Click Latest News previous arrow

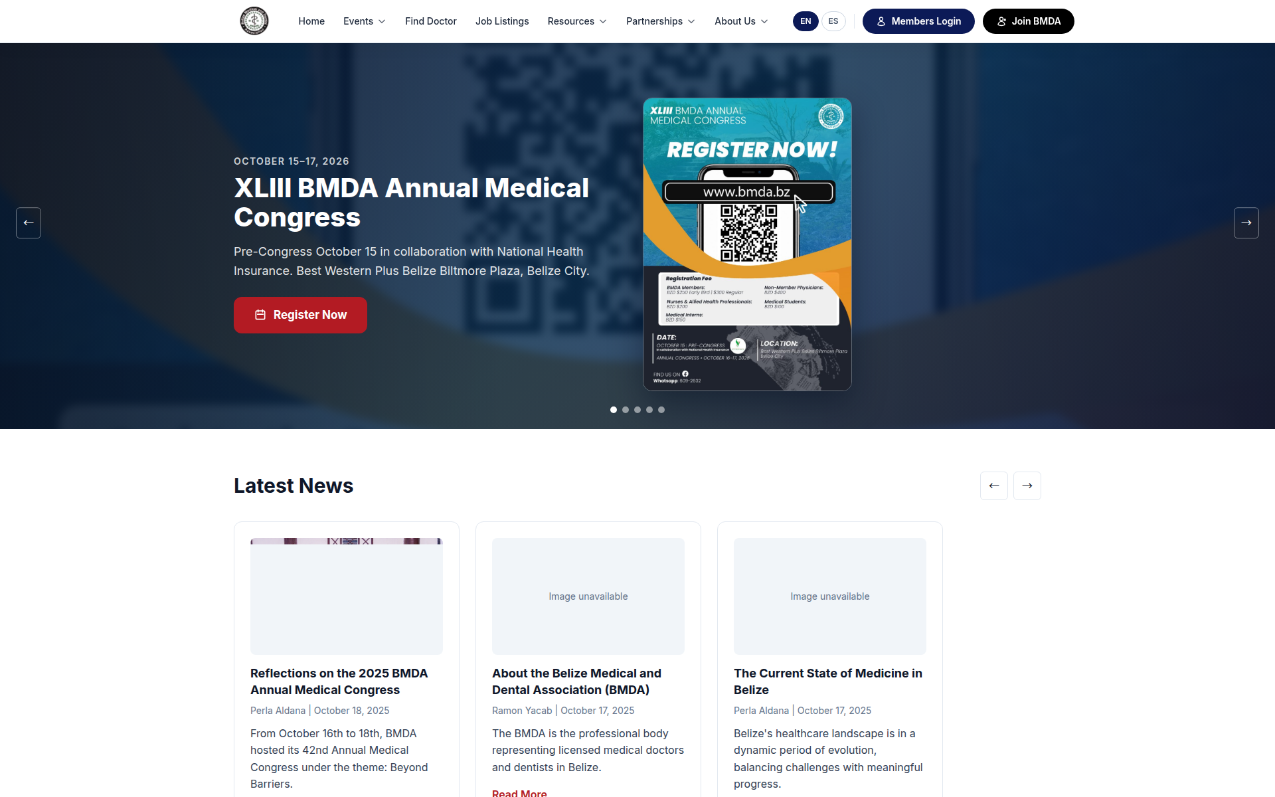click(x=994, y=486)
